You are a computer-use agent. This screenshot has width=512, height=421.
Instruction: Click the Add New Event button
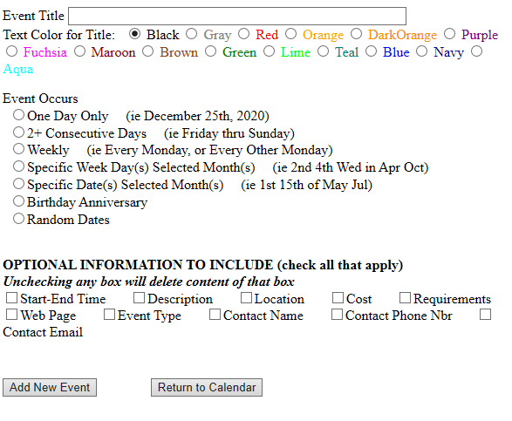pos(50,387)
